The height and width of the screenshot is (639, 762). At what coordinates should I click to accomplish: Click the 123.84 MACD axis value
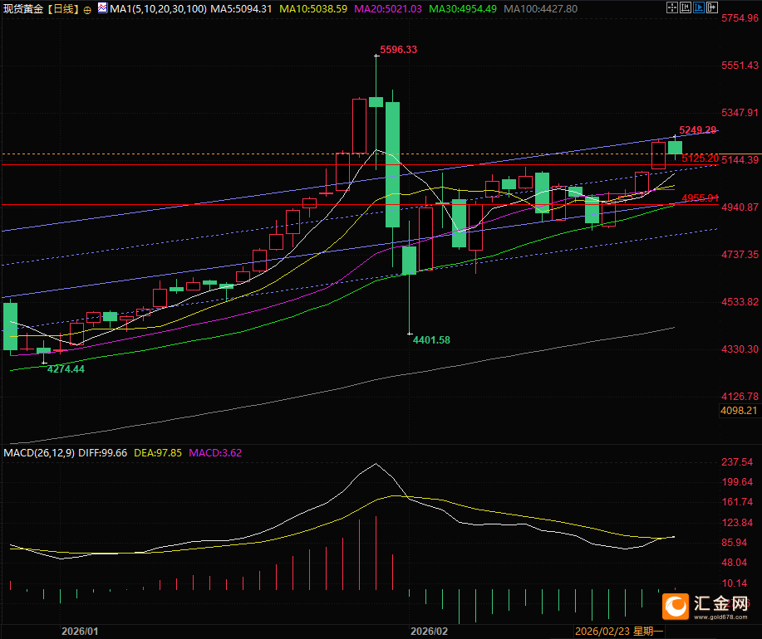pyautogui.click(x=737, y=523)
